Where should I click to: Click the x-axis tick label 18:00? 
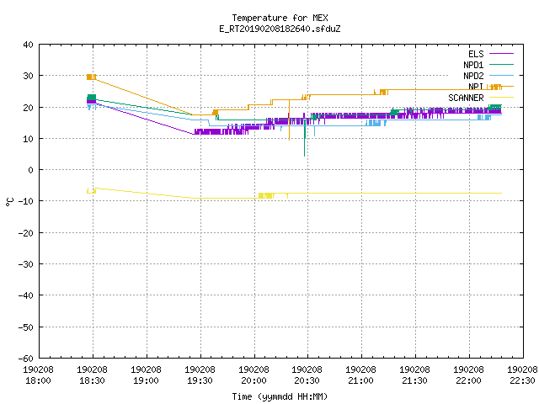39,380
